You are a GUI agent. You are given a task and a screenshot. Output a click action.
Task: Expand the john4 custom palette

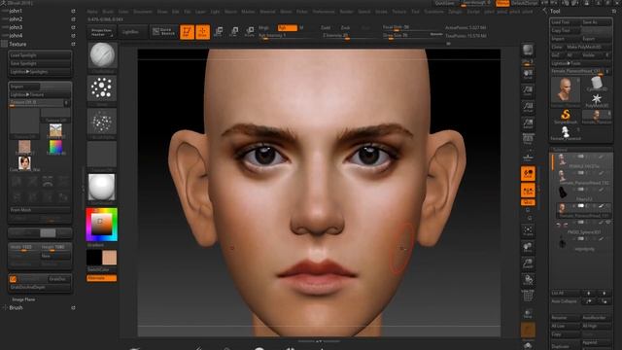click(16, 36)
